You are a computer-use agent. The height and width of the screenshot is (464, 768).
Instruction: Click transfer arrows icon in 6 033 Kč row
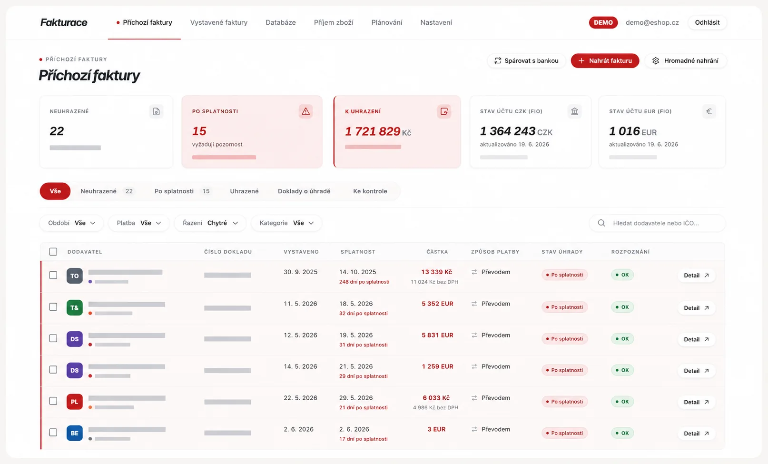pyautogui.click(x=474, y=398)
